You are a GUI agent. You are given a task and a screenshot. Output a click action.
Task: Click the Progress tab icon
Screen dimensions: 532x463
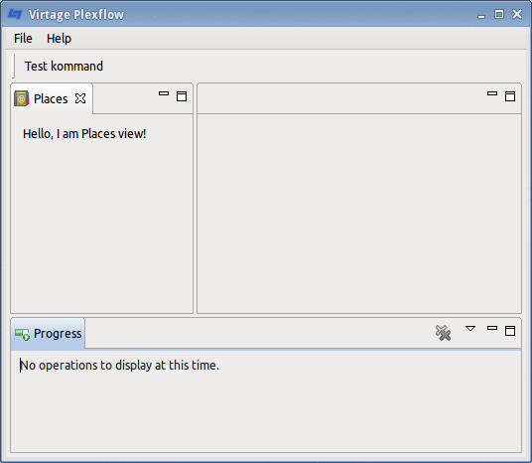[23, 334]
